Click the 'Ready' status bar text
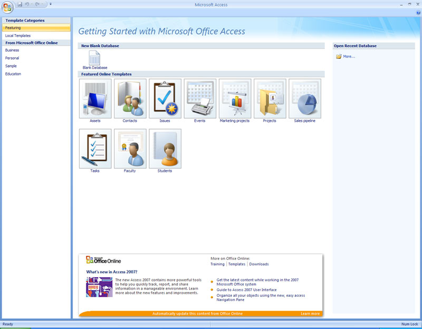The image size is (422, 329). 8,324
